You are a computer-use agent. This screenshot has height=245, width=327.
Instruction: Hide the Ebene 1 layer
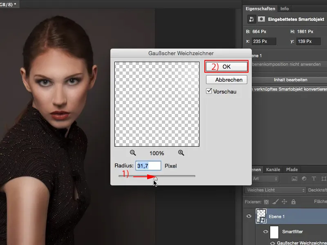click(x=249, y=216)
